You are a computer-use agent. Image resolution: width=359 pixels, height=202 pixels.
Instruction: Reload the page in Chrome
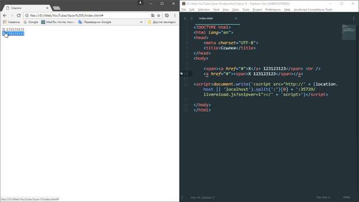coord(19,15)
